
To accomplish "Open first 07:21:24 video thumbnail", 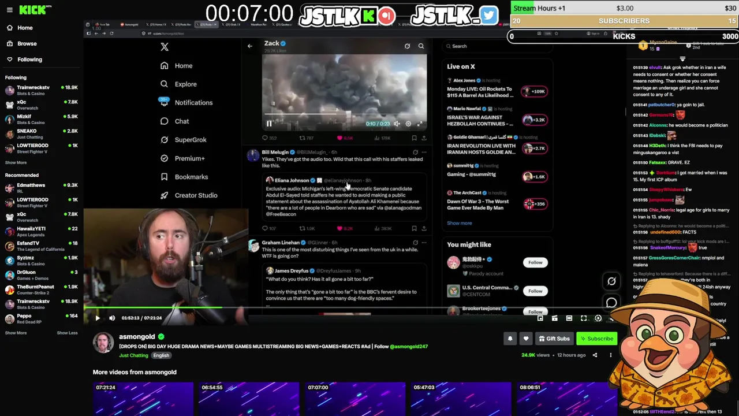I will [143, 399].
